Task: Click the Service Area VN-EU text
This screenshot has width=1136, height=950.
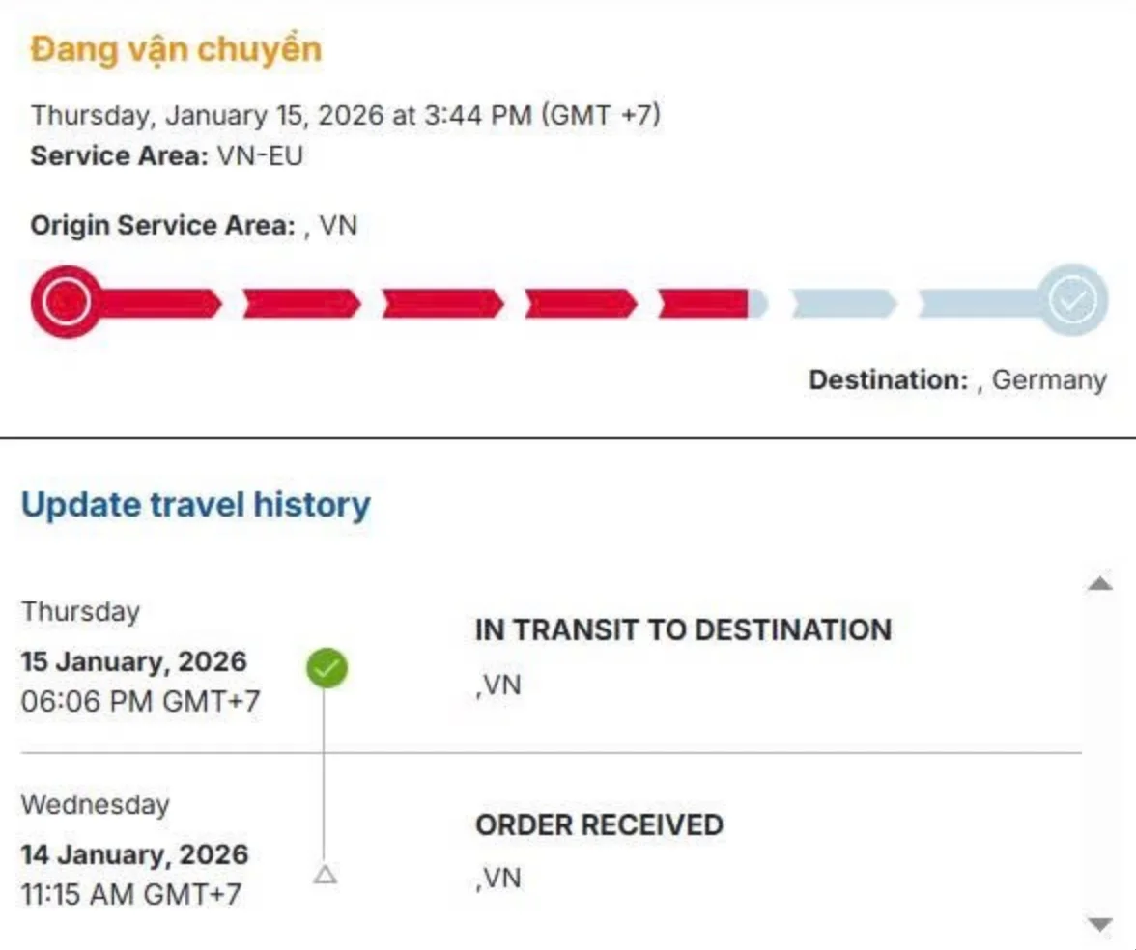Action: point(166,156)
